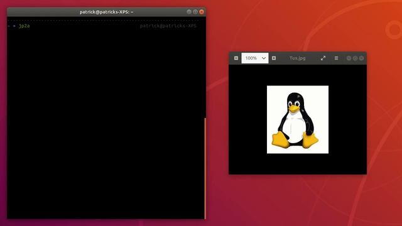The image size is (402, 226).
Task: Zoom in with the image viewer plus button
Action: (274, 58)
